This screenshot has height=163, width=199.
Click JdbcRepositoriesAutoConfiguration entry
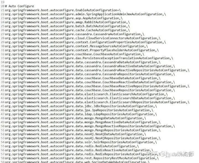point(123,106)
